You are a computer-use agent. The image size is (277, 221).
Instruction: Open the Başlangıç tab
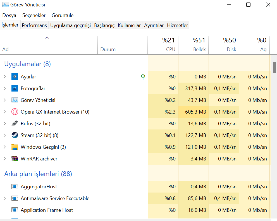(x=104, y=25)
